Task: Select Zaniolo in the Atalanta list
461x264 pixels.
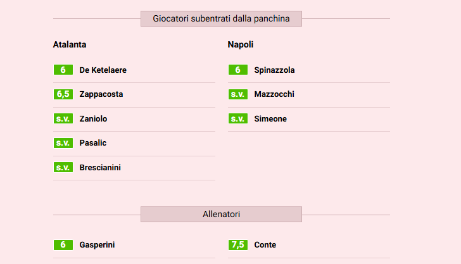Action: click(x=93, y=119)
